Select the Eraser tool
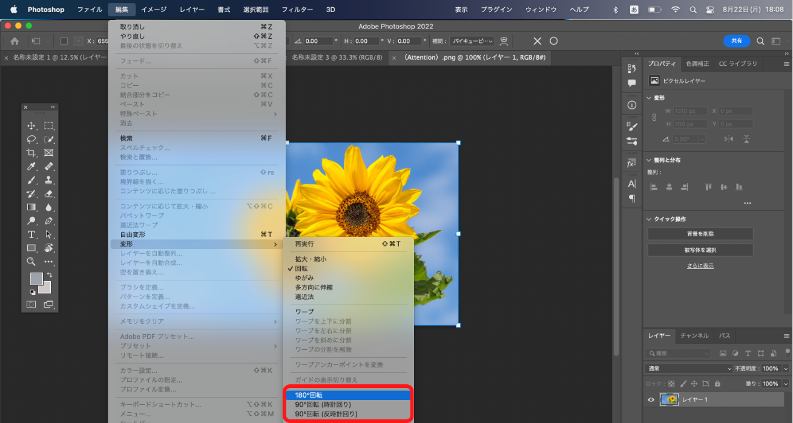 49,193
